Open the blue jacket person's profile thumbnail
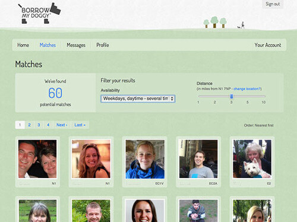 (x=145, y=159)
